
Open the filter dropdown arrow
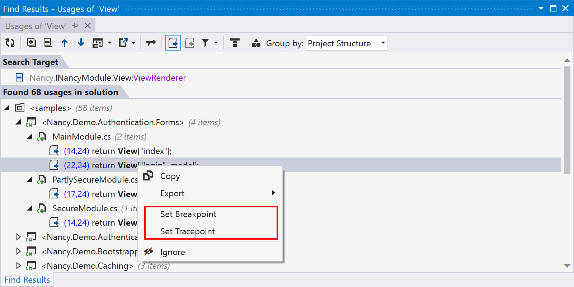pos(216,43)
